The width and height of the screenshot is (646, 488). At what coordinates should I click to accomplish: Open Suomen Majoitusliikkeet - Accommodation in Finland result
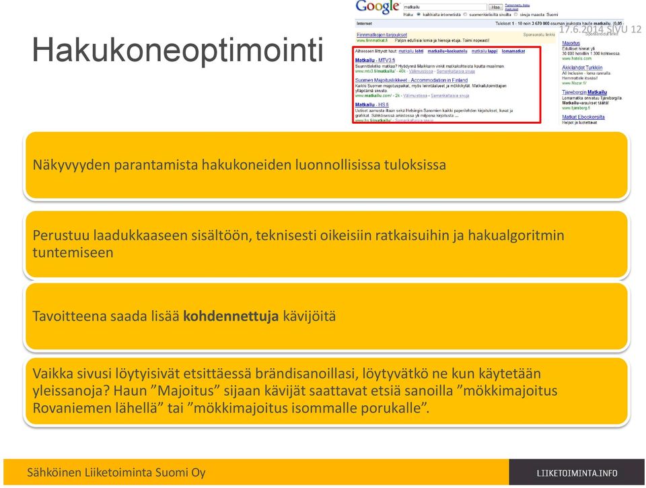(411, 80)
